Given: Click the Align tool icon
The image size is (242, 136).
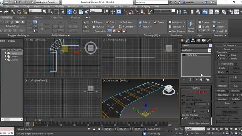Looking at the screenshot, I should pyautogui.click(x=185, y=12).
